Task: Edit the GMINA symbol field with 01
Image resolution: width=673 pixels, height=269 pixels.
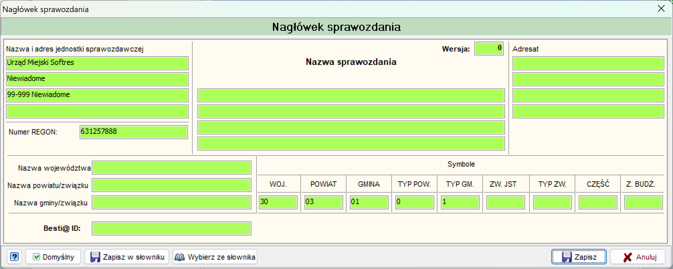Action: coord(369,202)
